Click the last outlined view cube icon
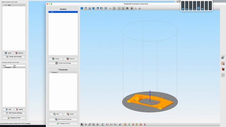 pyautogui.click(x=105, y=8)
